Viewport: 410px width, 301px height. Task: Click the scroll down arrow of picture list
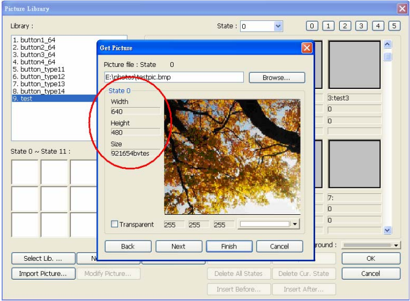pyautogui.click(x=387, y=230)
